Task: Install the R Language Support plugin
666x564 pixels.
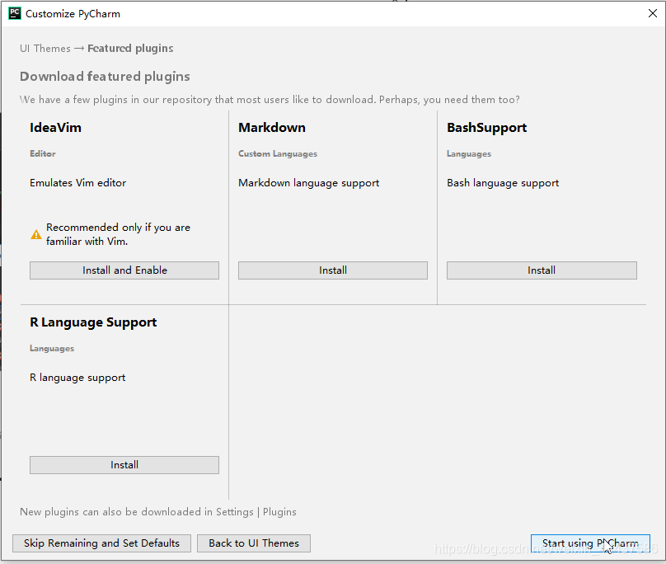Action: (x=124, y=465)
